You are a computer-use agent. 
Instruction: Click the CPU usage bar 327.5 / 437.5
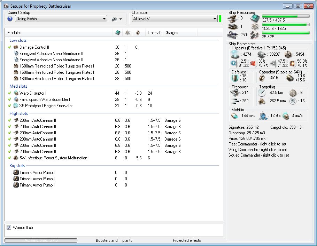[x=286, y=16]
